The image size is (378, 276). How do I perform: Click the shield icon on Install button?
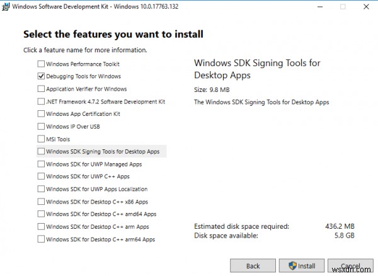click(292, 265)
